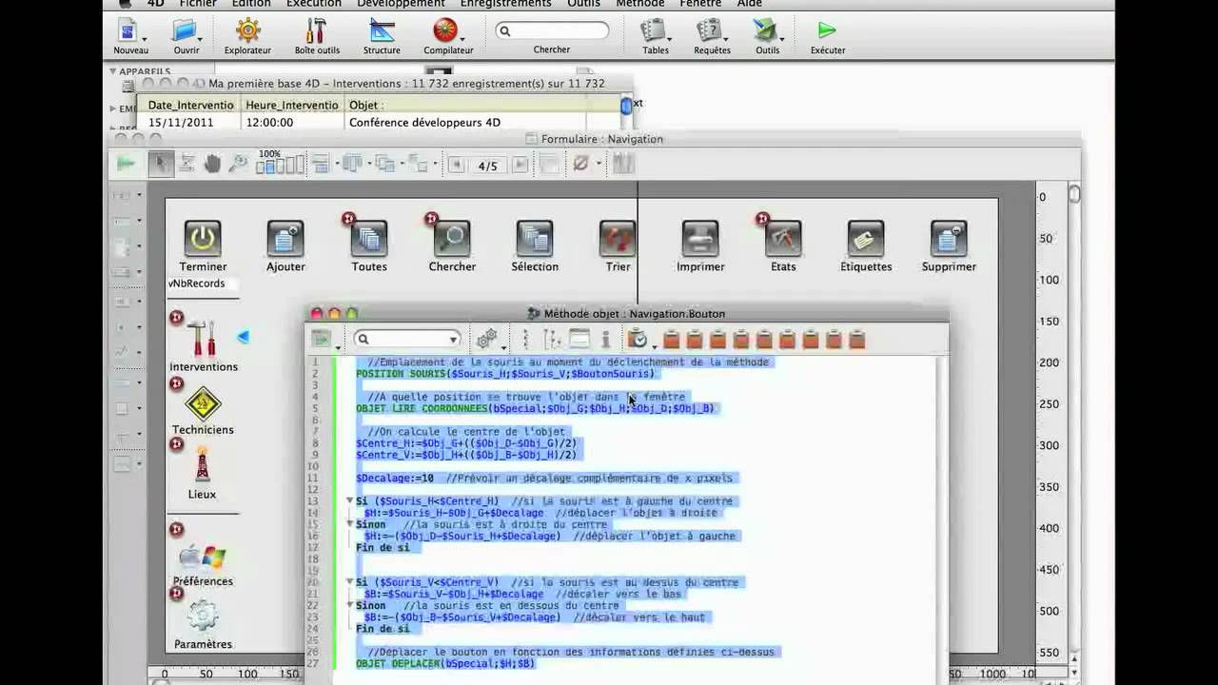Open the Développement menu
This screenshot has width=1218, height=685.
coord(401,4)
